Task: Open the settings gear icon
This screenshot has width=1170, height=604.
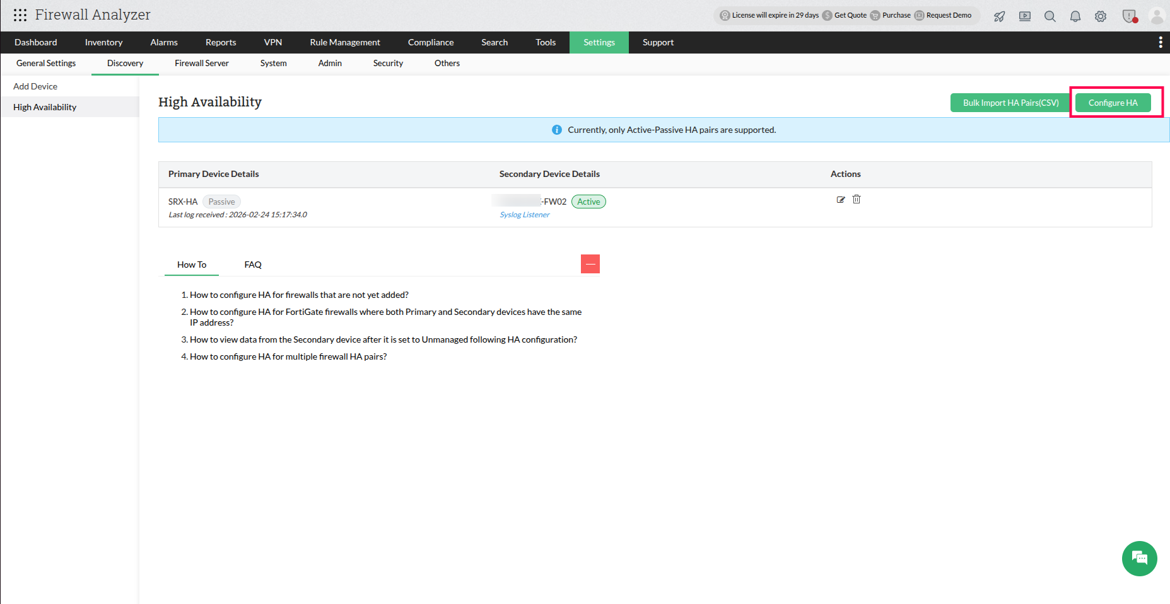Action: click(x=1101, y=17)
